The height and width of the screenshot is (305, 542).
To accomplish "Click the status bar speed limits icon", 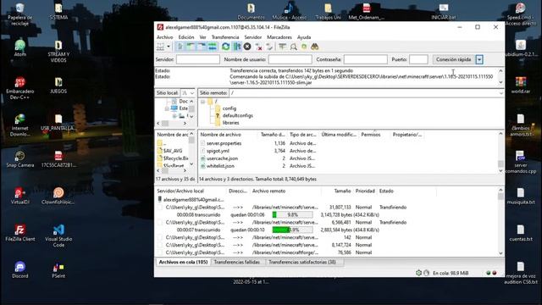I will point(426,273).
